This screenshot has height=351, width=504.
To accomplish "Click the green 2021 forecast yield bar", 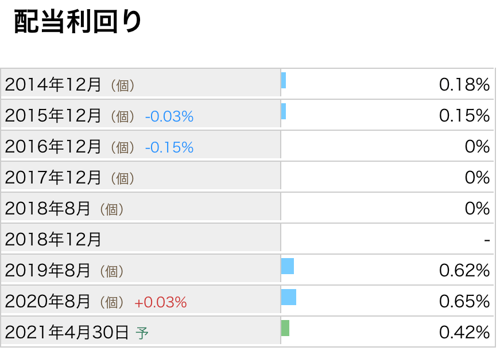I will tap(285, 328).
